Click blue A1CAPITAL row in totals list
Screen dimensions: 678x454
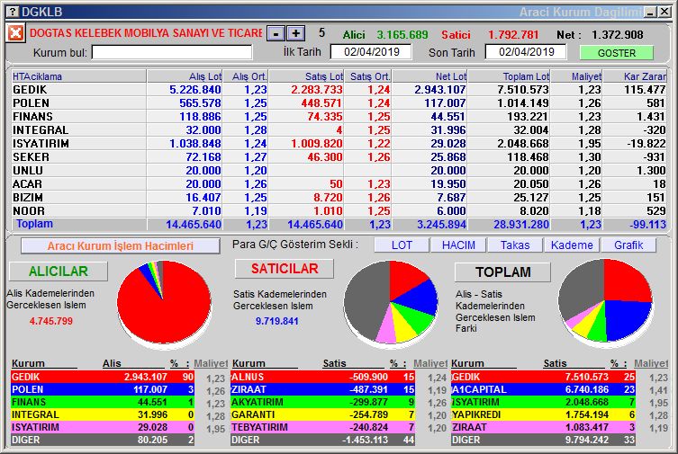click(x=544, y=389)
